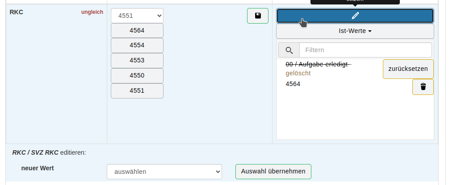Click the RKC row label
Image resolution: width=457 pixels, height=185 pixels.
(x=17, y=12)
